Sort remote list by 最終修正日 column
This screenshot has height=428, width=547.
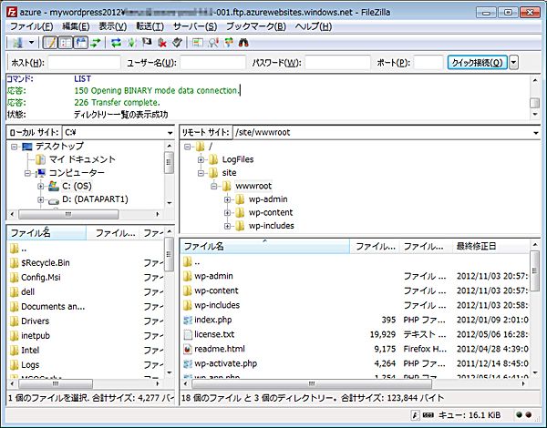(x=491, y=247)
